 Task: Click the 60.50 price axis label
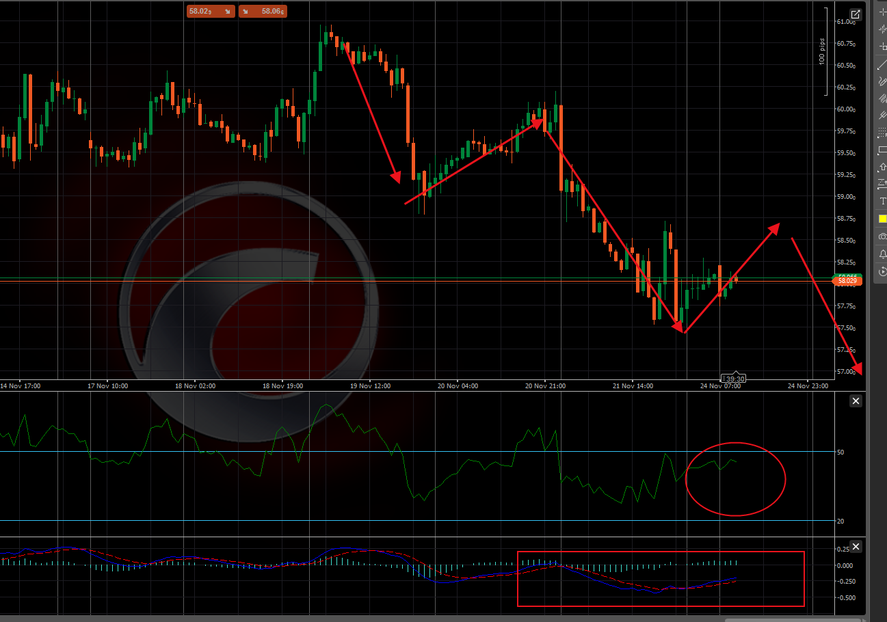click(846, 66)
